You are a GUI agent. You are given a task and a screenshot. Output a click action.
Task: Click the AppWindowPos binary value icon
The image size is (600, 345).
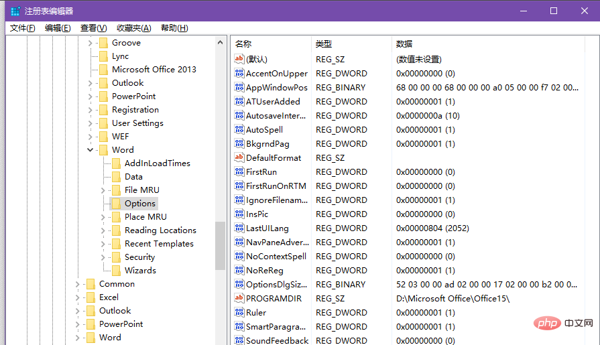(x=239, y=87)
